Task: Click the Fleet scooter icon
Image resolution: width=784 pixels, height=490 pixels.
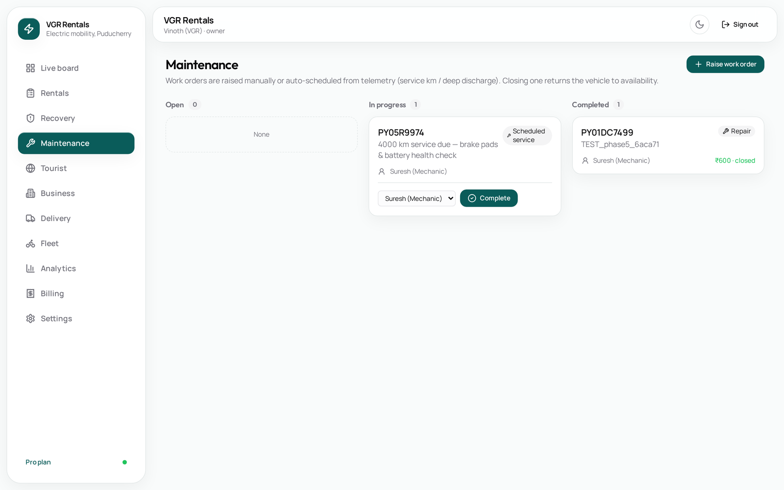Action: [x=30, y=244]
